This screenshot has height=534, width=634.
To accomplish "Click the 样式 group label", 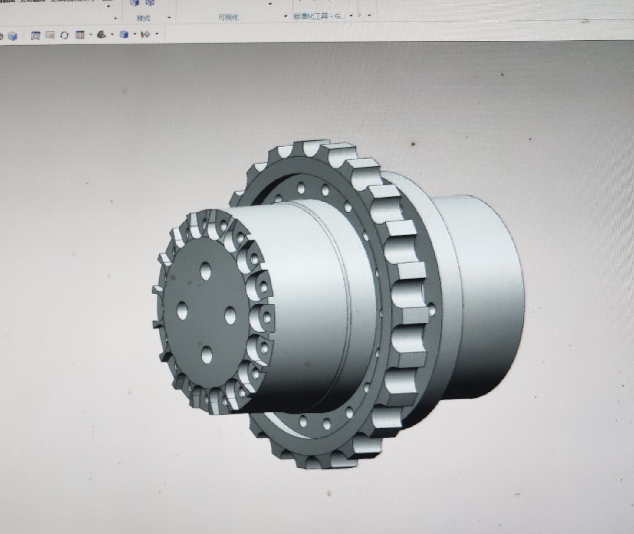I will (143, 18).
